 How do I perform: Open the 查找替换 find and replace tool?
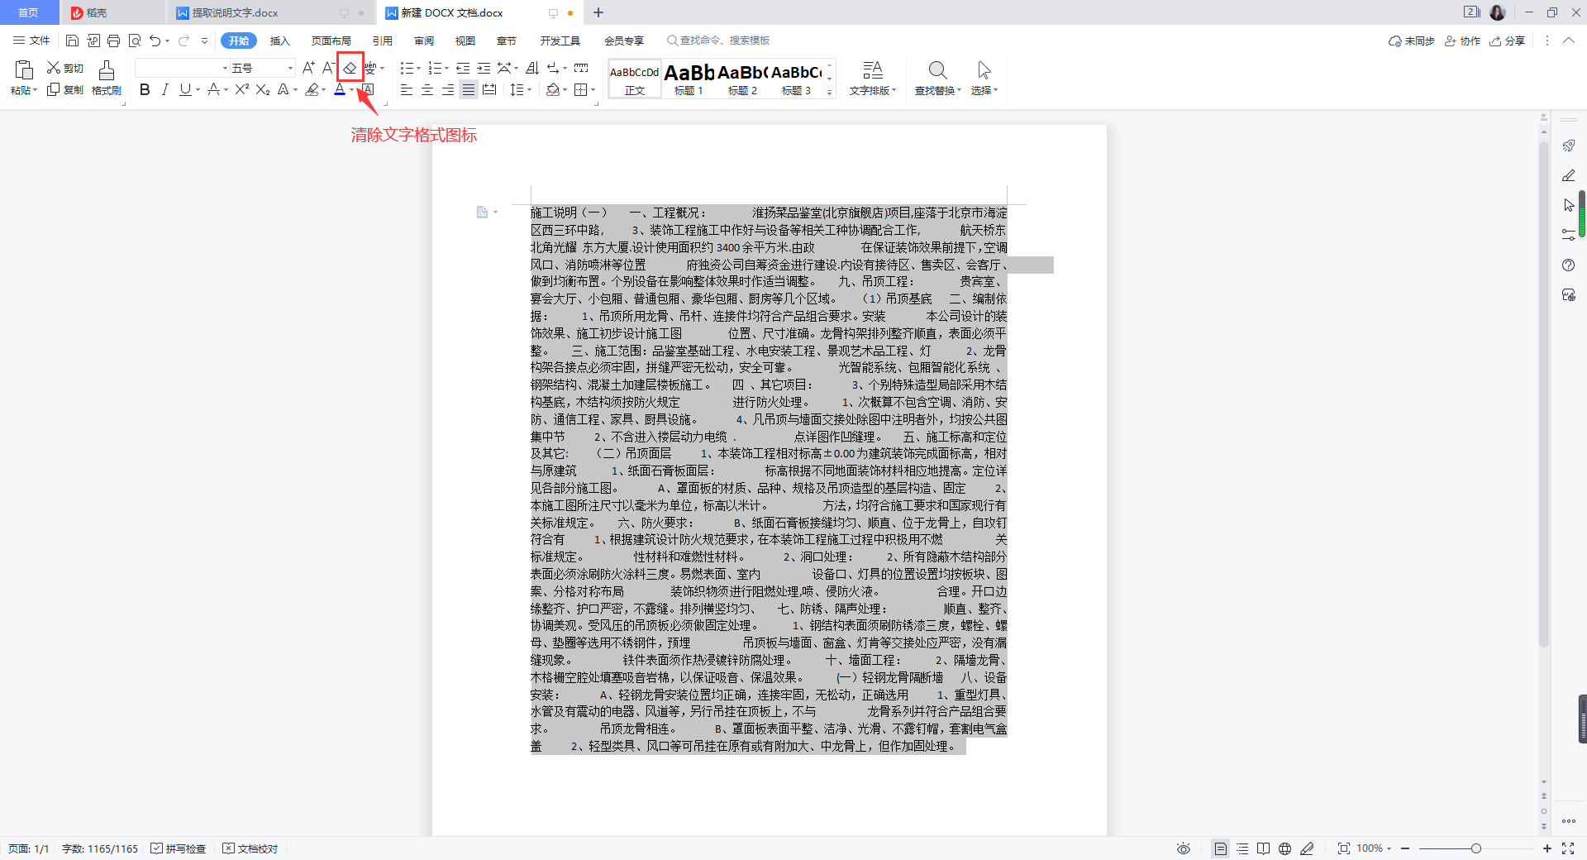click(936, 79)
